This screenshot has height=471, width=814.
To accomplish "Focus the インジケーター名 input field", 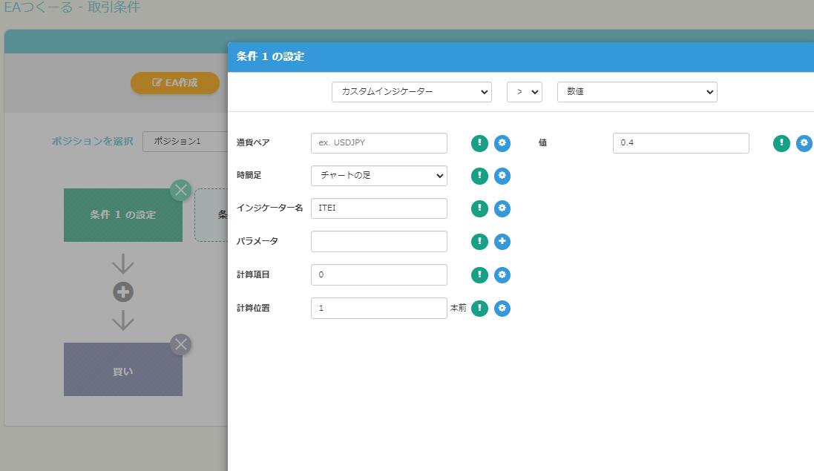I will (378, 208).
